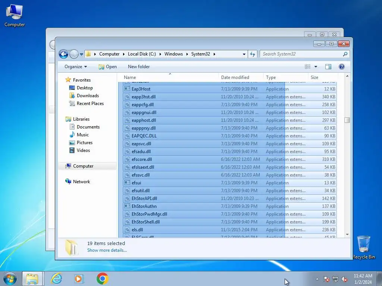Click the search magnifier icon
This screenshot has height=286, width=382.
click(x=345, y=54)
